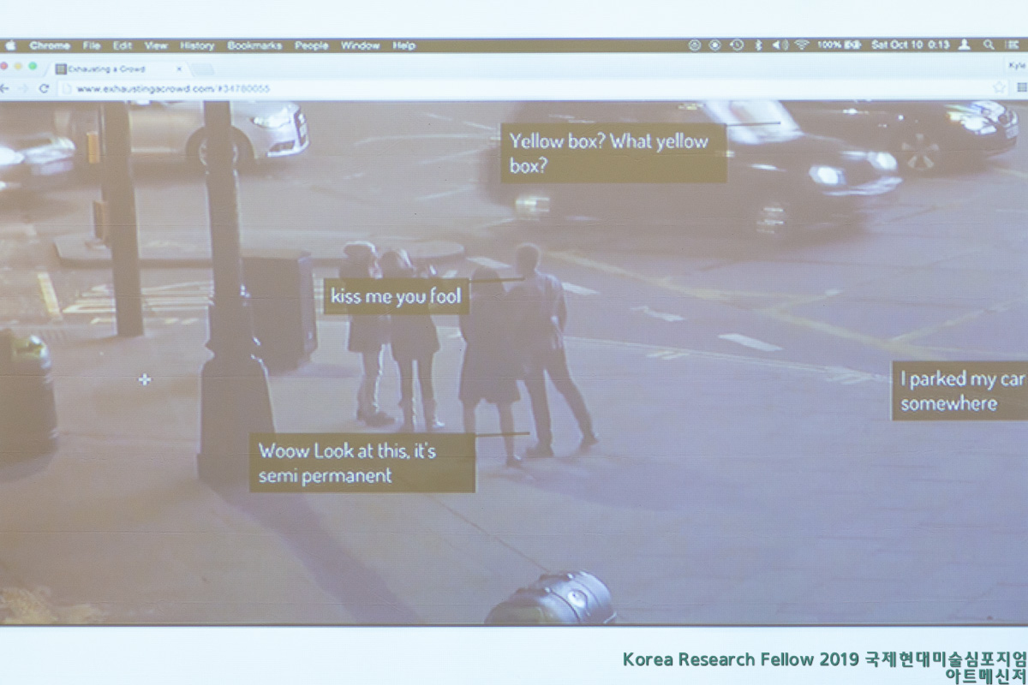Open the Help menu
This screenshot has height=685, width=1028.
coord(403,45)
